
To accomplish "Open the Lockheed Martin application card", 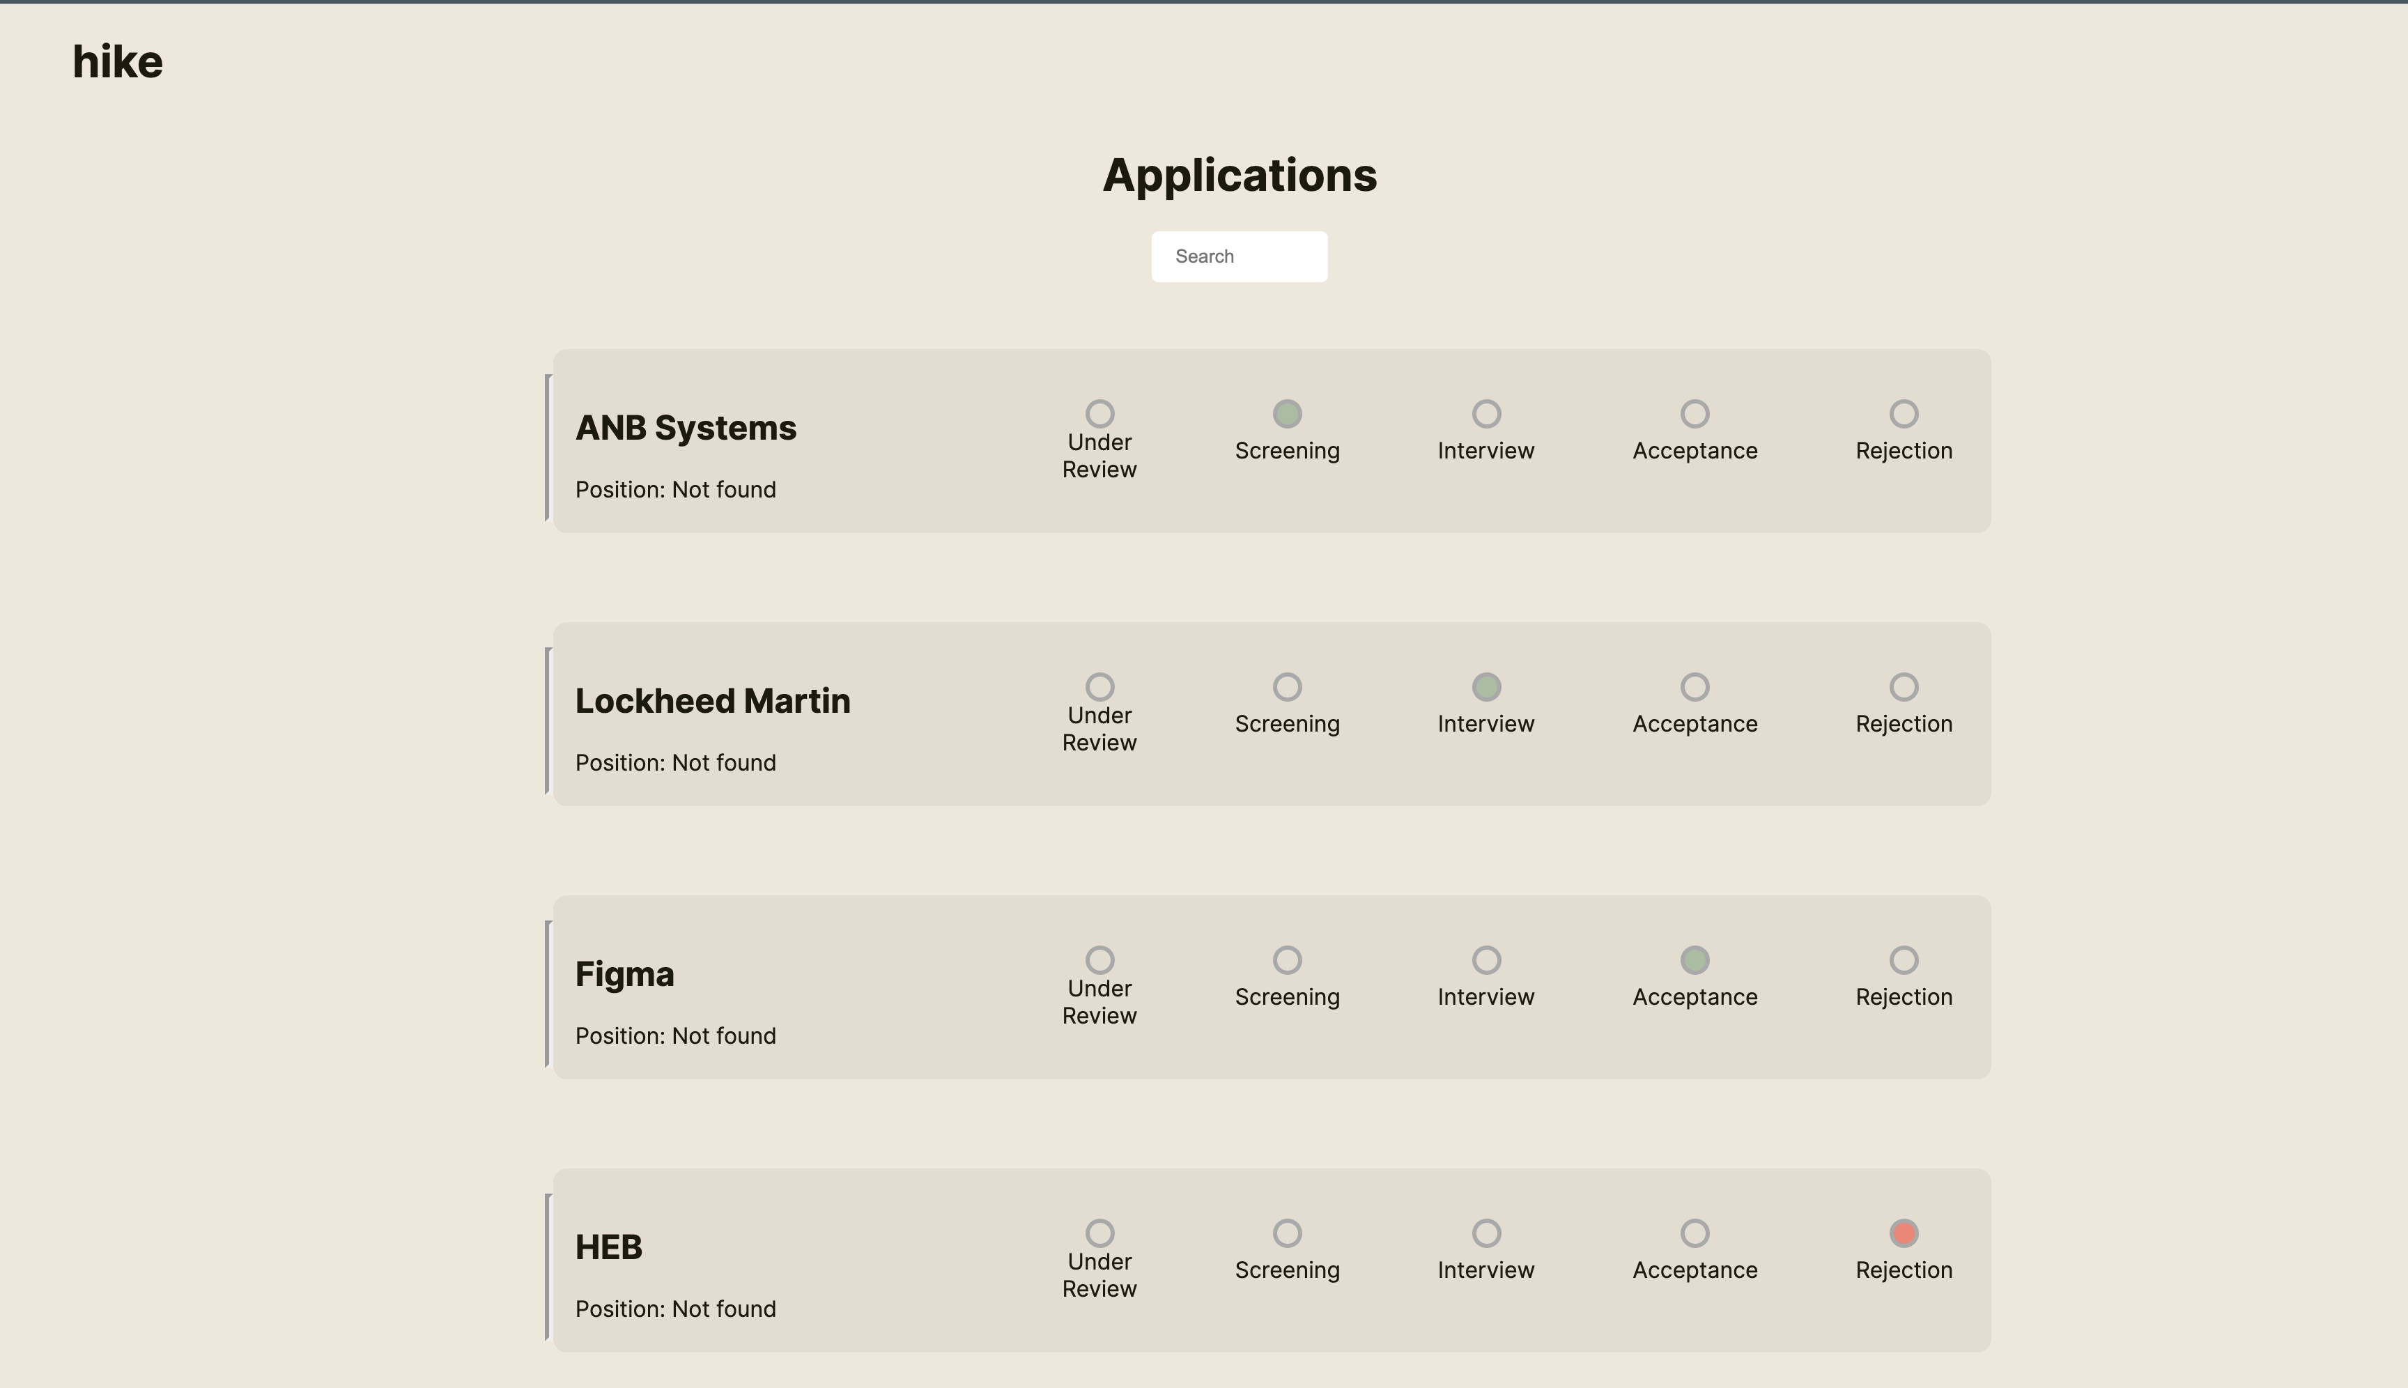I will click(x=712, y=702).
